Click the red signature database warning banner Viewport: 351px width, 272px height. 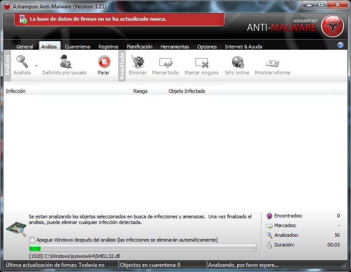pos(119,19)
